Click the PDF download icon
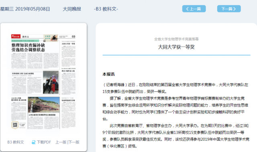The width and height of the screenshot is (257, 152). 33,142
